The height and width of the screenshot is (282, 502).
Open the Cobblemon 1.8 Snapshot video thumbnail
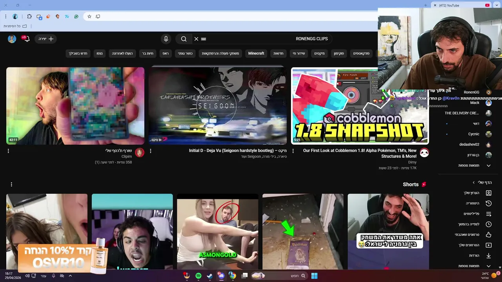click(360, 106)
